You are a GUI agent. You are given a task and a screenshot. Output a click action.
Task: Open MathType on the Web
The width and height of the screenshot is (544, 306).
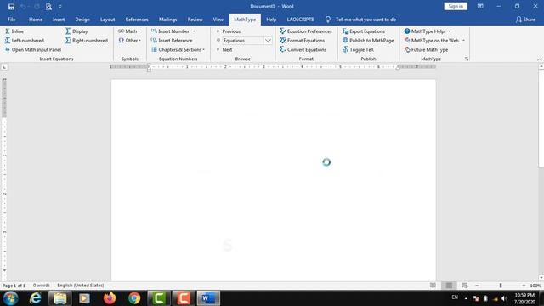(432, 41)
